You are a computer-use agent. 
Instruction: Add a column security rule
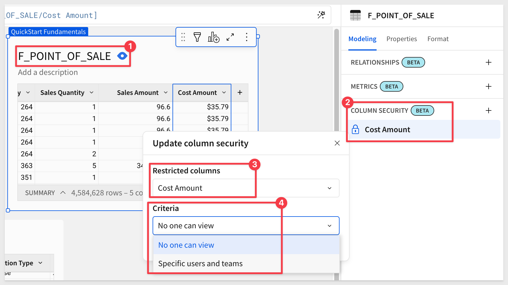tap(488, 110)
